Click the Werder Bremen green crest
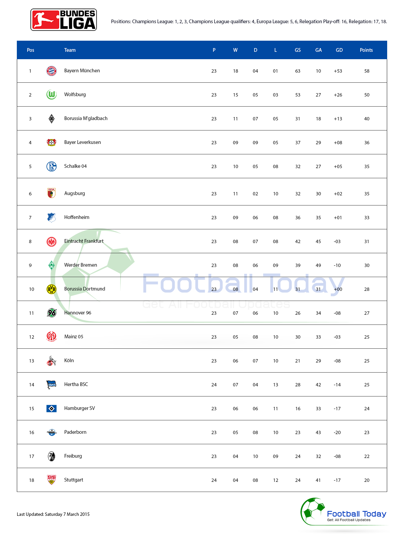 click(52, 265)
